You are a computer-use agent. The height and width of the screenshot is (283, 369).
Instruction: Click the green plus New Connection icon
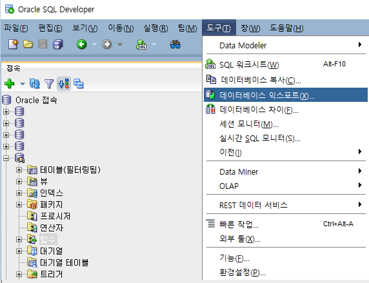click(x=10, y=84)
